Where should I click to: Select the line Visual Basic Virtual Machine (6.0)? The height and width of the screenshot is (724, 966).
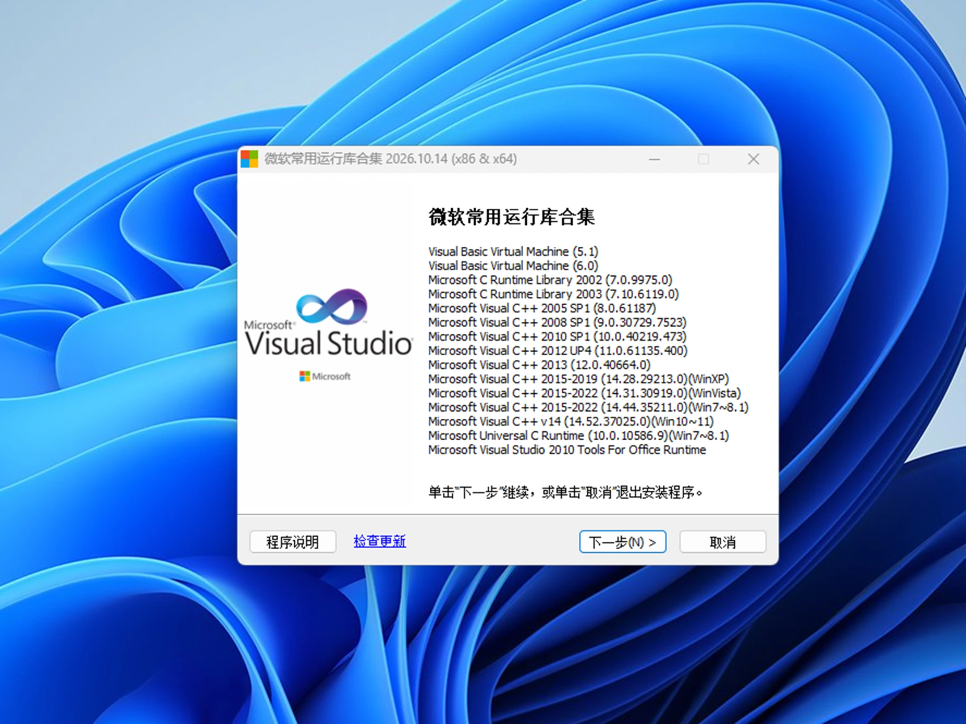pyautogui.click(x=513, y=266)
